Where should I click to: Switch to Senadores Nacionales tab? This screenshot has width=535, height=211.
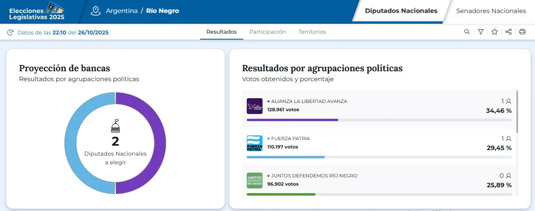click(491, 11)
